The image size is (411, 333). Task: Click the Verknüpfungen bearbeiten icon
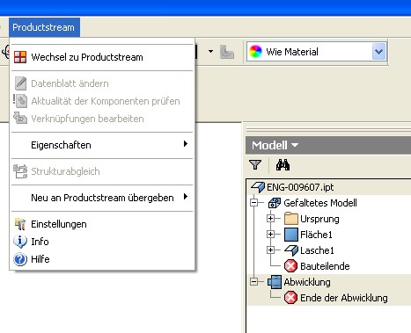point(20,119)
